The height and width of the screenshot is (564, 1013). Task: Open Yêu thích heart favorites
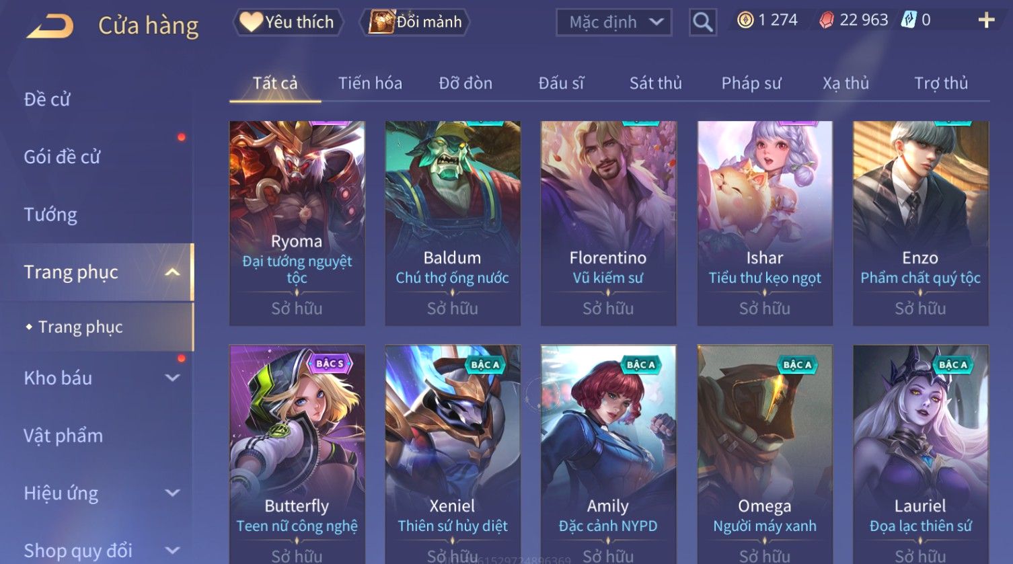pos(288,22)
